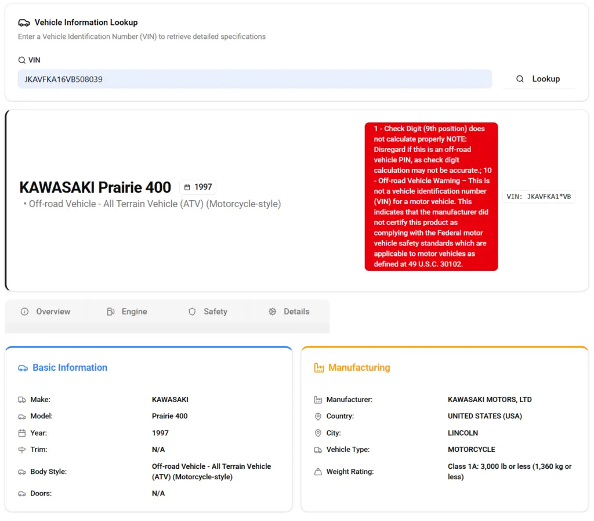Screen dimensions: 594x521
Task: Click the truck icon next to Make
Action: point(22,400)
